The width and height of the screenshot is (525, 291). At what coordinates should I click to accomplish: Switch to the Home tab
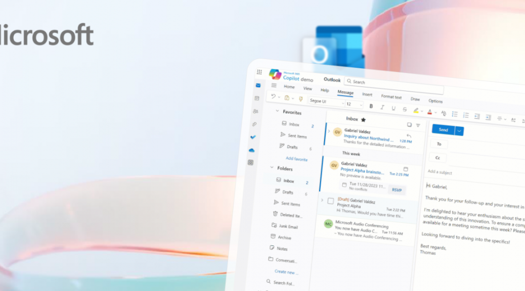289,86
